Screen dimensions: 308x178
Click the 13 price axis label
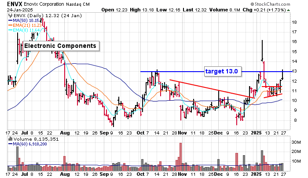coord(294,71)
